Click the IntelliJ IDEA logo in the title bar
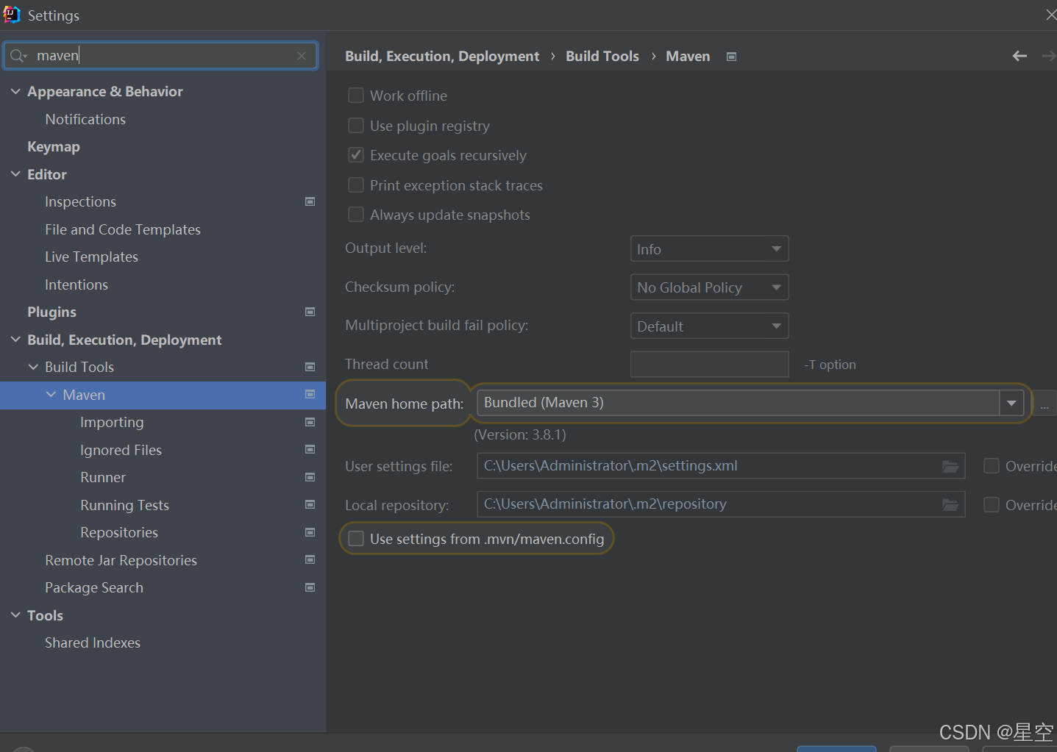 point(12,15)
